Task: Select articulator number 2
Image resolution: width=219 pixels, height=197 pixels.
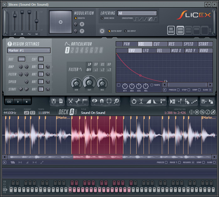Action: 72,50
